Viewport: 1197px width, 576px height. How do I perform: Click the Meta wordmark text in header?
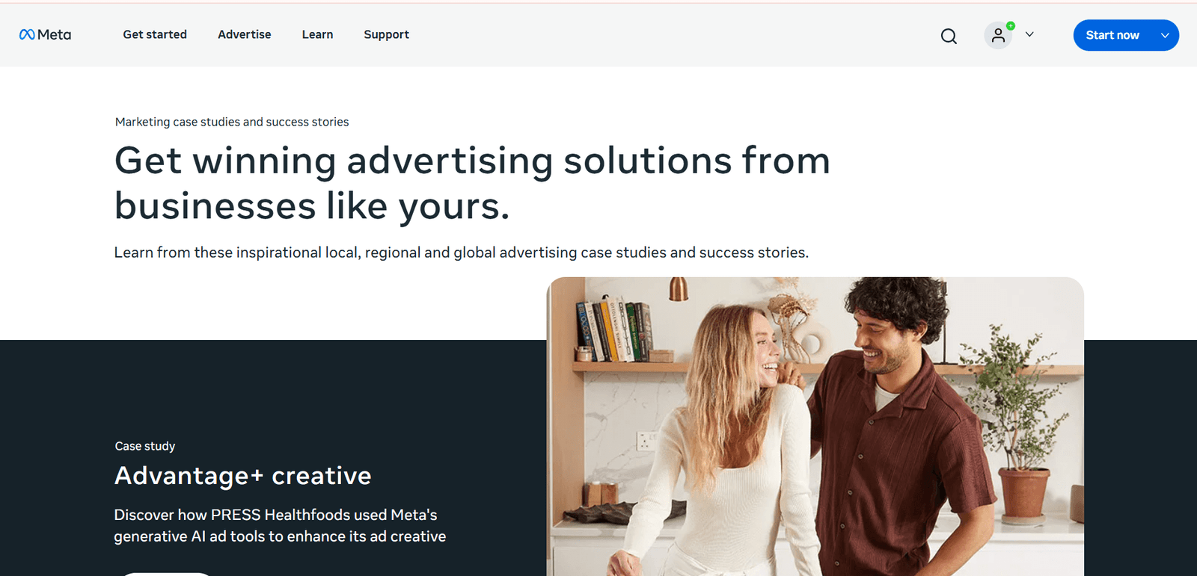pos(54,34)
